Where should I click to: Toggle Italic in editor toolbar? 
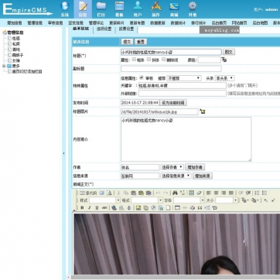click(90, 208)
